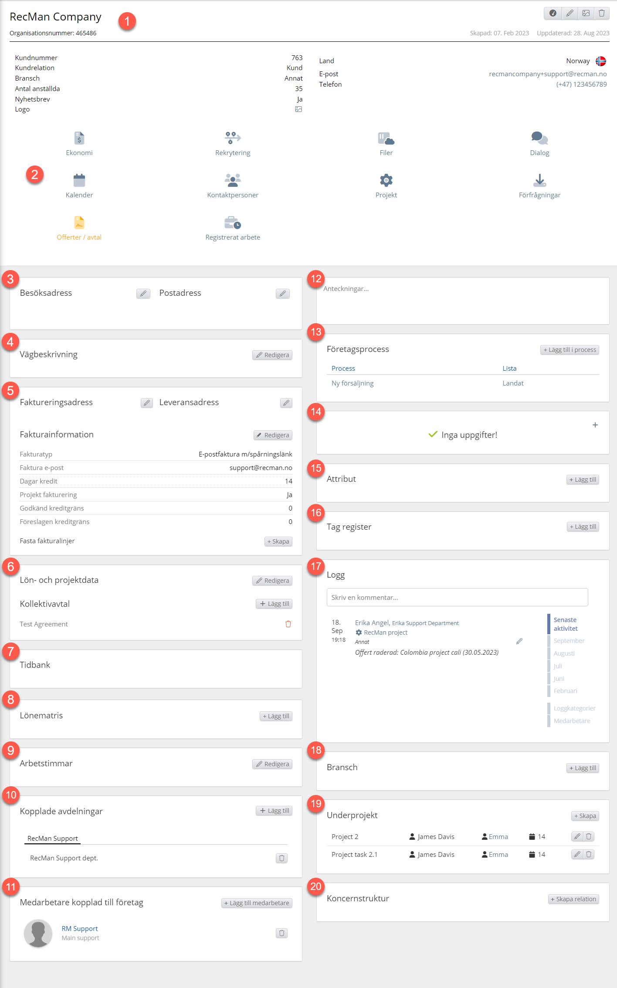Click the RM Support avatar thumbnail
The image size is (617, 988).
point(38,933)
